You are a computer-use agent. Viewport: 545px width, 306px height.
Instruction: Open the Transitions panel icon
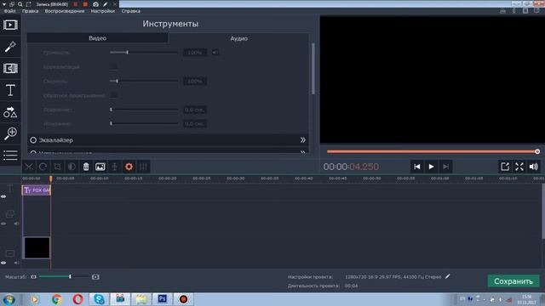click(x=10, y=68)
